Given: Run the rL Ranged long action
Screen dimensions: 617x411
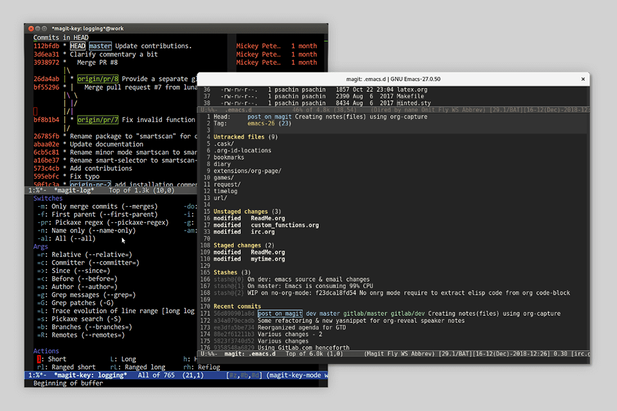Looking at the screenshot, I should [138, 367].
